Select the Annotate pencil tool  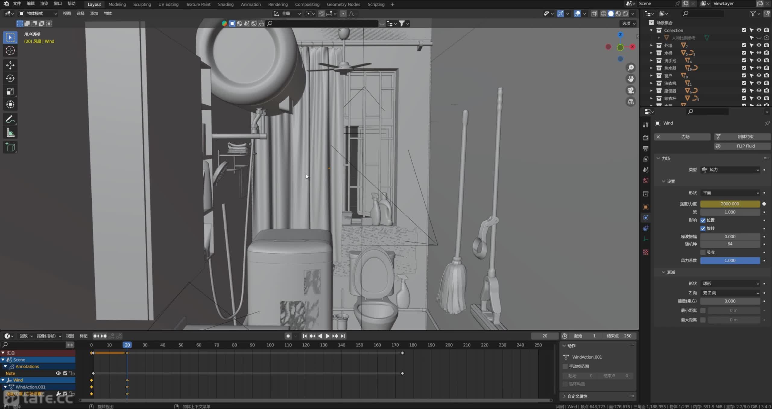10,119
